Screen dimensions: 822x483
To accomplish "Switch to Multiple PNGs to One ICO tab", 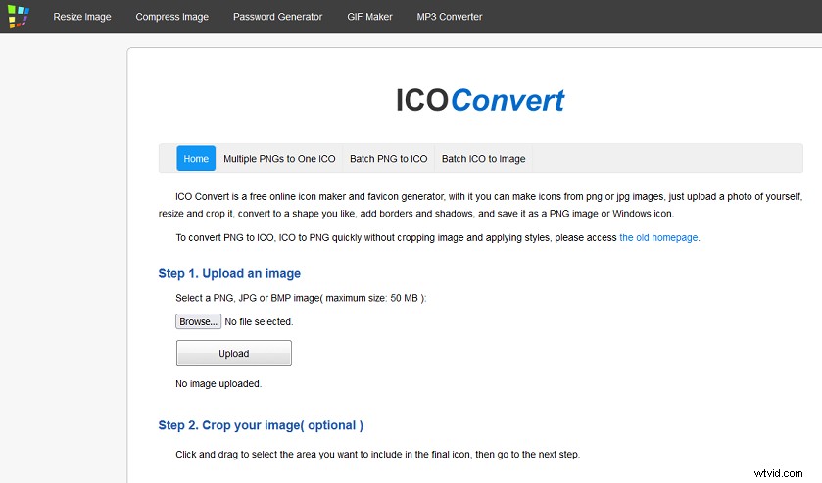I will [x=279, y=159].
